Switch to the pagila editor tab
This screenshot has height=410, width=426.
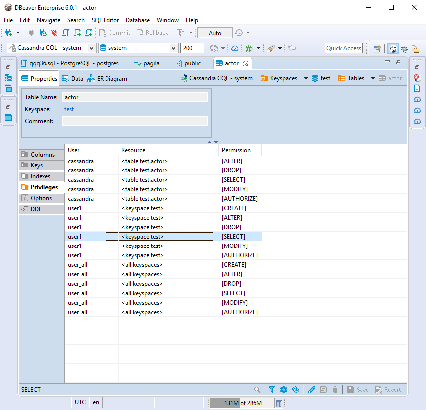147,63
